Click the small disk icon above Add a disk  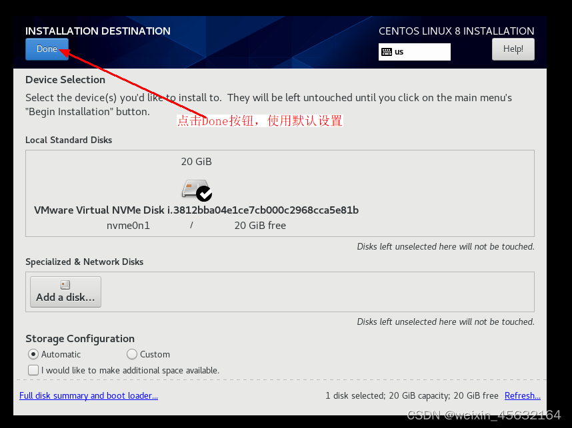pyautogui.click(x=65, y=284)
